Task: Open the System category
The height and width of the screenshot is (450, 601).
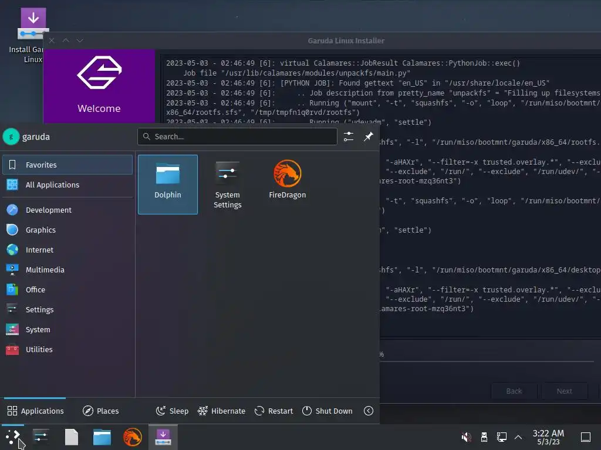Action: pyautogui.click(x=67, y=329)
